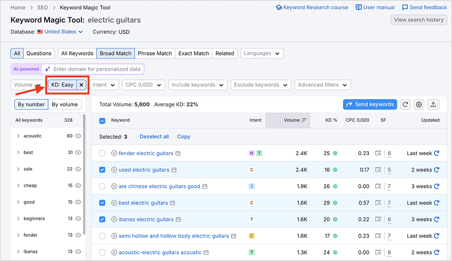Uncheck the best electric guitars checkbox
452x261 pixels.
coord(102,203)
